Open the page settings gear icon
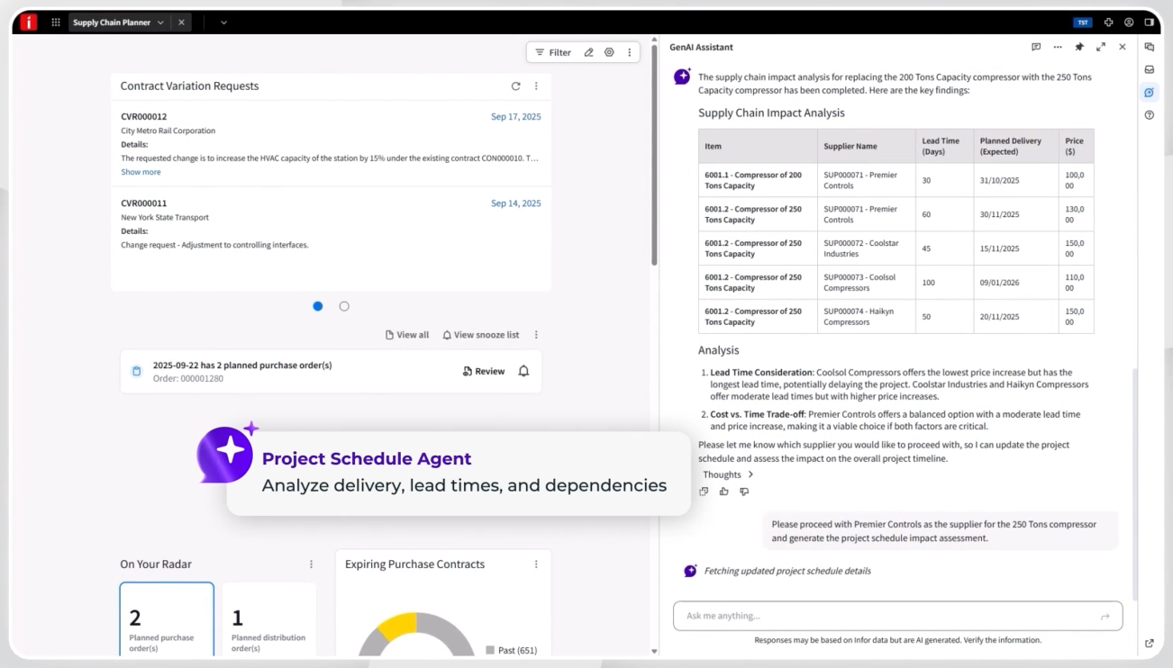Image resolution: width=1173 pixels, height=668 pixels. [x=609, y=52]
